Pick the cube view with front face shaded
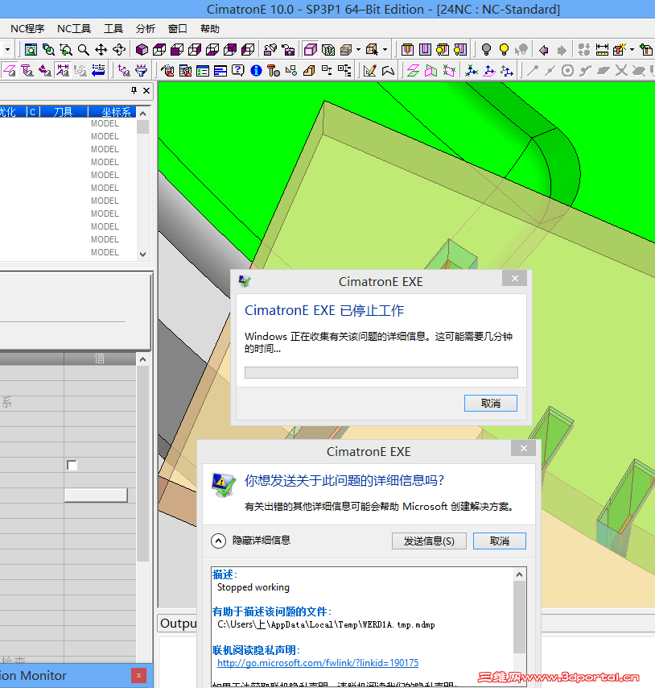 (x=177, y=50)
